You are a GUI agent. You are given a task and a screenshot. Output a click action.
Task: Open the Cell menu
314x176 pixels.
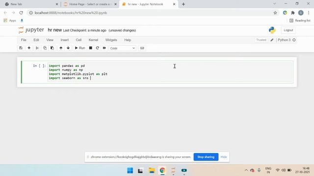point(78,40)
